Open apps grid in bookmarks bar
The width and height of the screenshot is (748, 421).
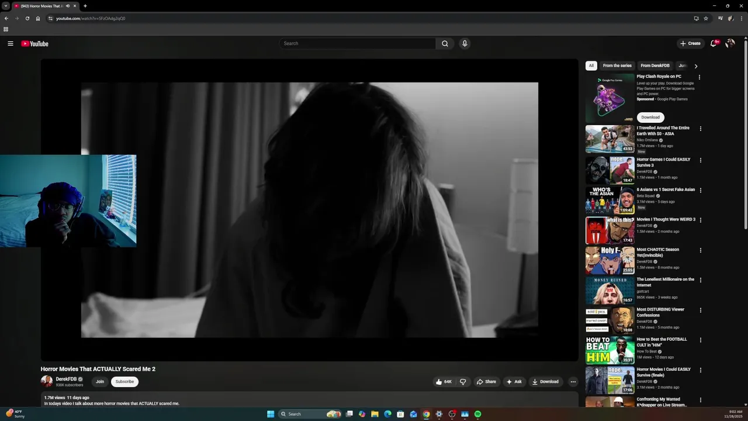point(6,29)
